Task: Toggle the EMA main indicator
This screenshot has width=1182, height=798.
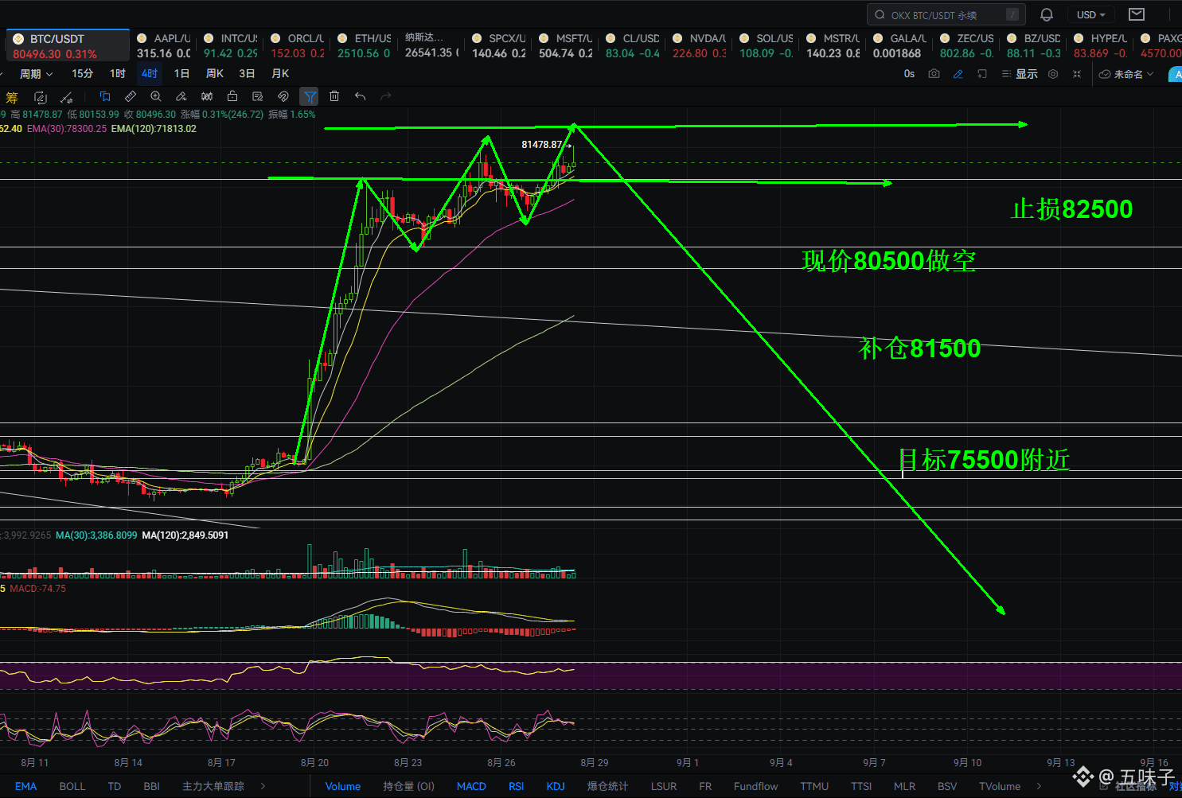Action: [x=25, y=786]
